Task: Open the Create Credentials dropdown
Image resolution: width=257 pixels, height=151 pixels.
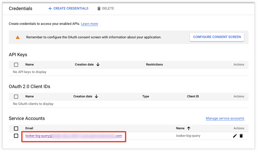Action: [x=68, y=8]
